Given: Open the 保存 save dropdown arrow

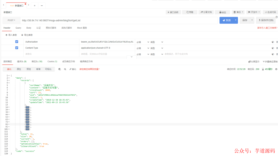Looking at the screenshot, I should click(252, 20).
